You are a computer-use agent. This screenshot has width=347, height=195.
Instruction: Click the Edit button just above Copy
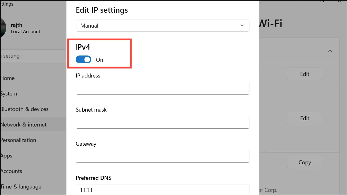click(x=304, y=118)
